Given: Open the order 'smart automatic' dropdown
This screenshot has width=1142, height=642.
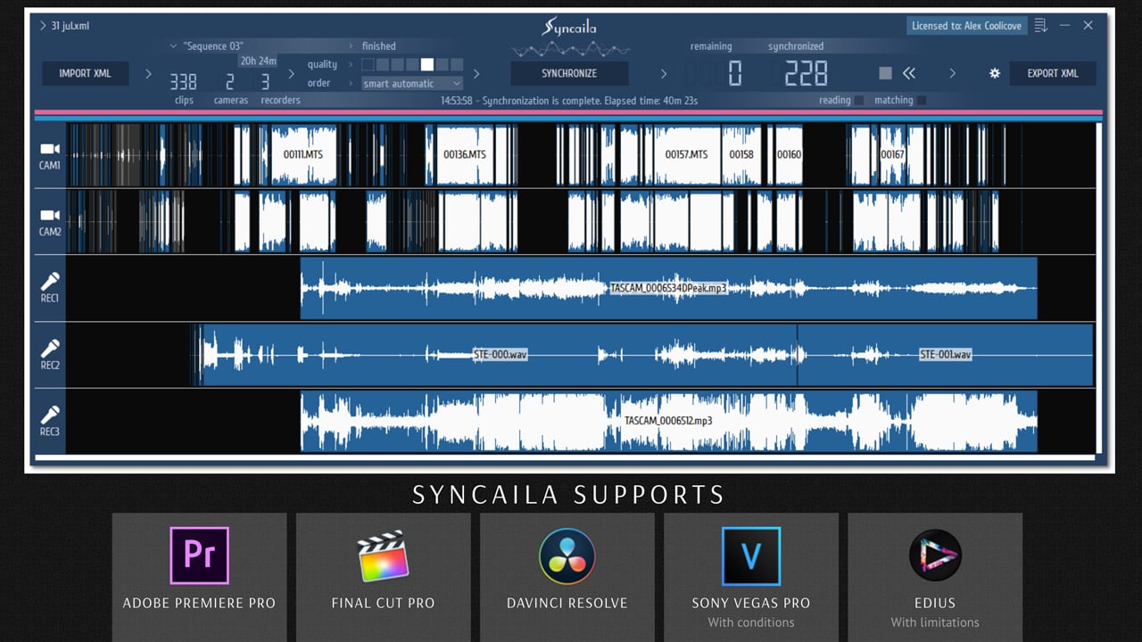Looking at the screenshot, I should pyautogui.click(x=412, y=84).
